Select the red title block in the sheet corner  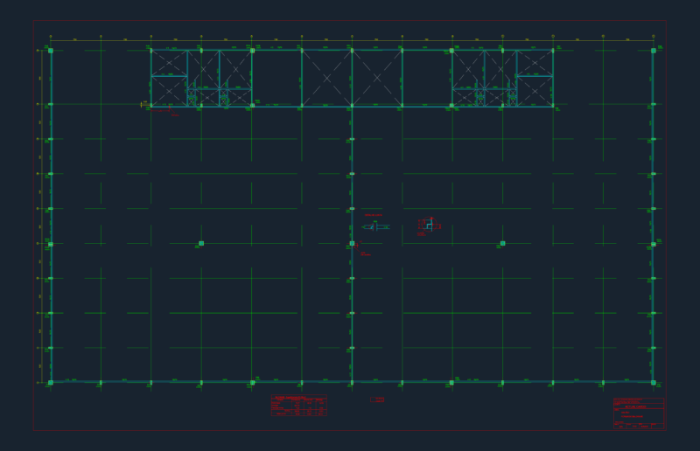(639, 413)
